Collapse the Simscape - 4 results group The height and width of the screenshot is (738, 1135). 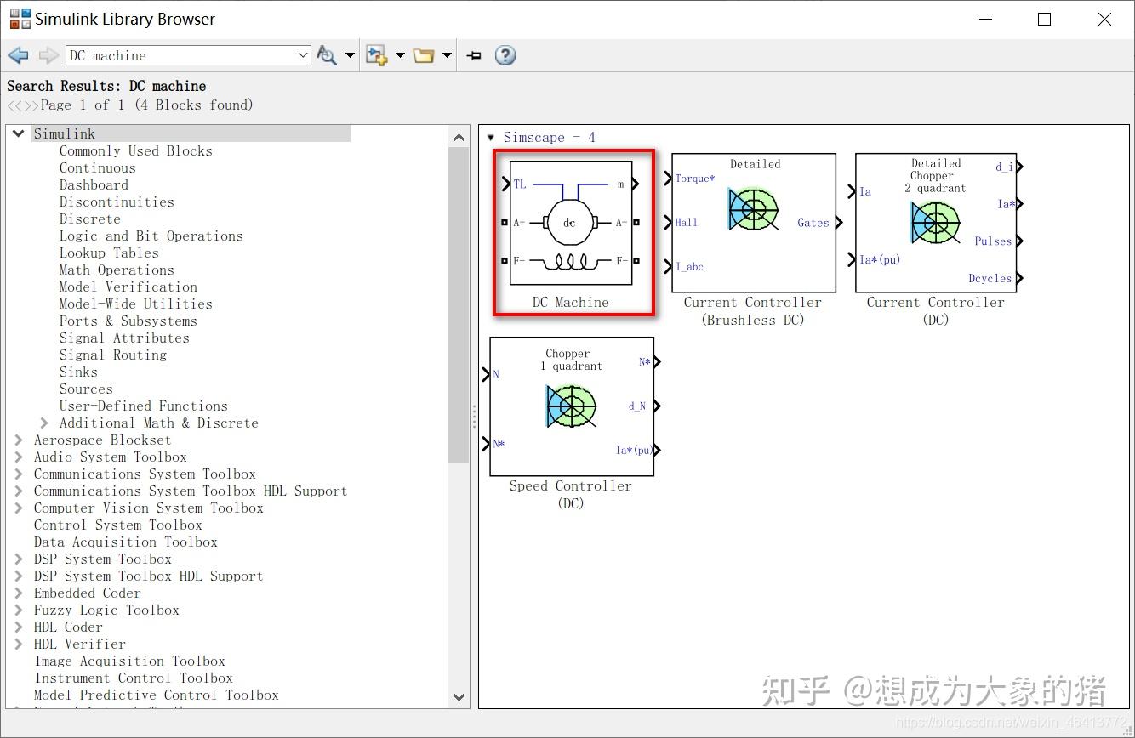pos(491,137)
